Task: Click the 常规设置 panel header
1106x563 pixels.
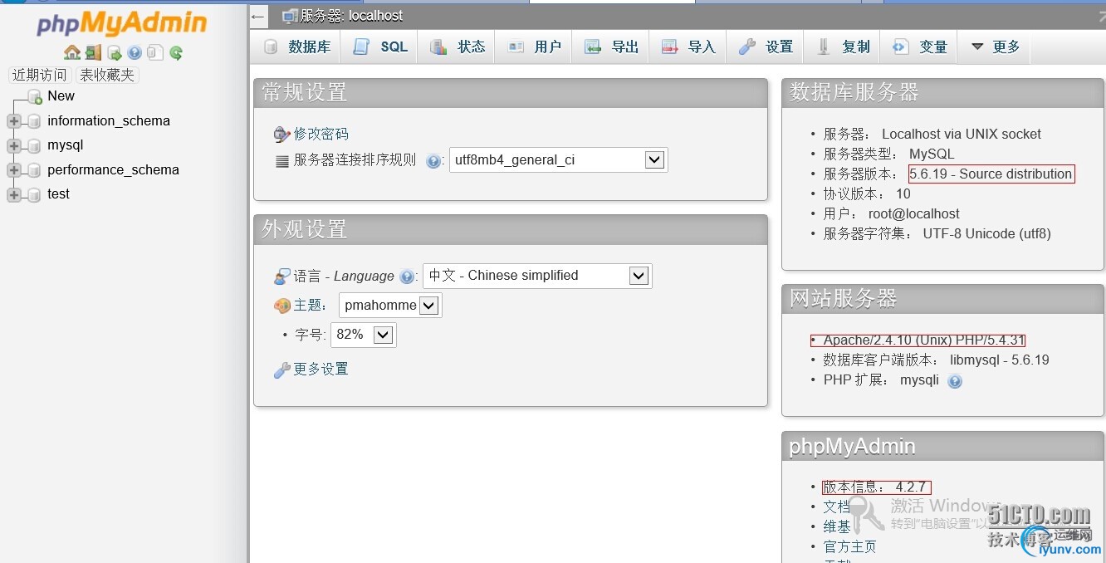Action: (x=511, y=93)
